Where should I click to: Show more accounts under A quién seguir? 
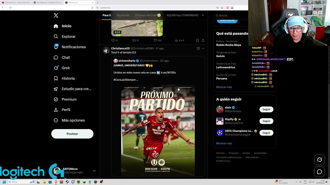pyautogui.click(x=224, y=143)
